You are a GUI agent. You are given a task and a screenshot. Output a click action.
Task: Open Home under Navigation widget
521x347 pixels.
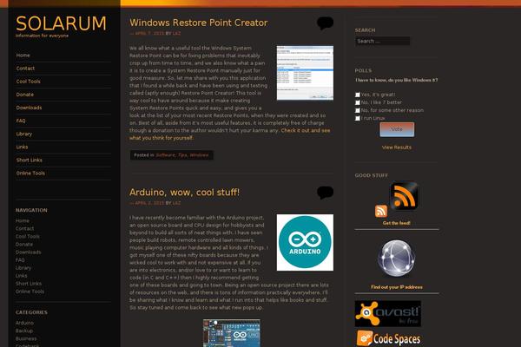(x=23, y=221)
